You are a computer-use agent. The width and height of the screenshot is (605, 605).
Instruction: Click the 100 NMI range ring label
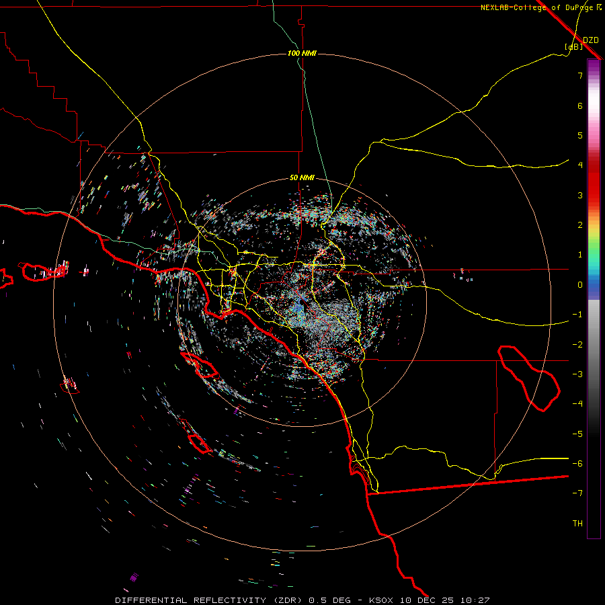pos(302,53)
